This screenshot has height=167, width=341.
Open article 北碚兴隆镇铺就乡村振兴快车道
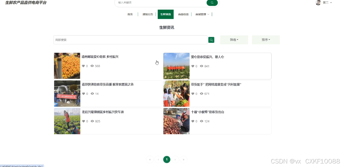103,112
